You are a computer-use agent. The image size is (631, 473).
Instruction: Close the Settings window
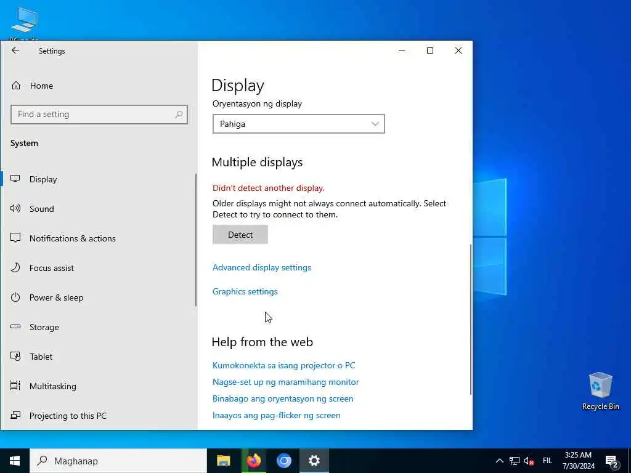(x=458, y=51)
